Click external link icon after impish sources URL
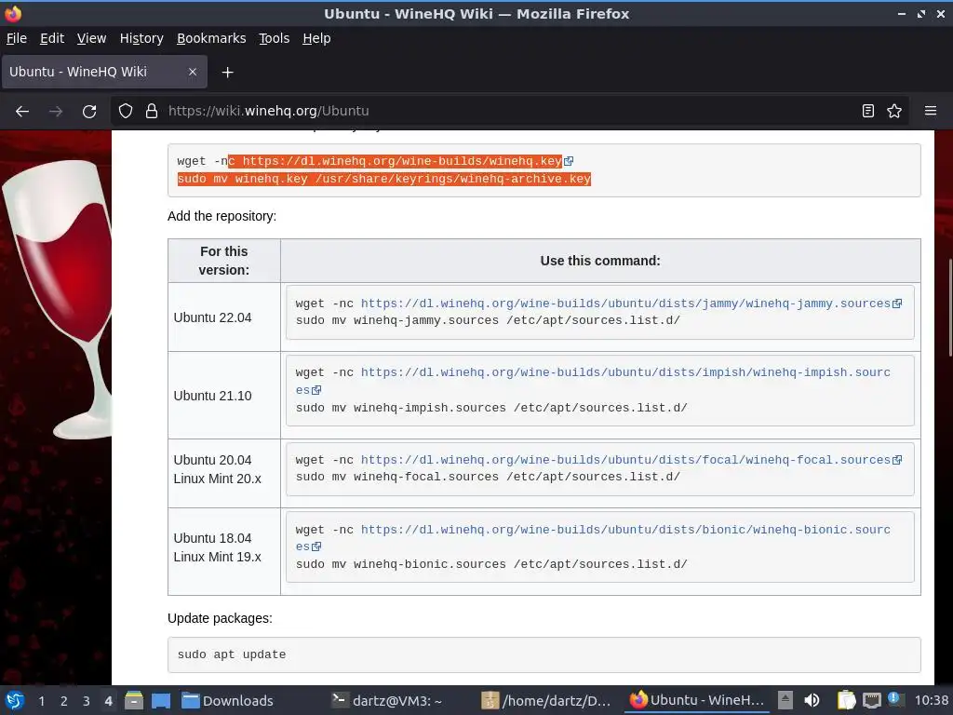Viewport: 953px width, 715px height. (x=316, y=390)
